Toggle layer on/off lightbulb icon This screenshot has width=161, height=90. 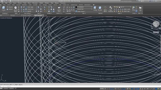[114, 7]
